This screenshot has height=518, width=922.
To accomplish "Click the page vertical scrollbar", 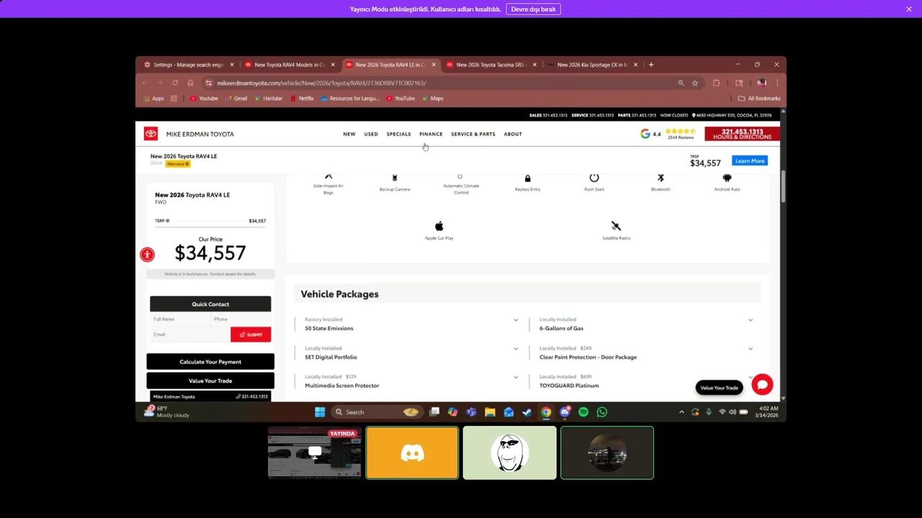I will pos(783,187).
